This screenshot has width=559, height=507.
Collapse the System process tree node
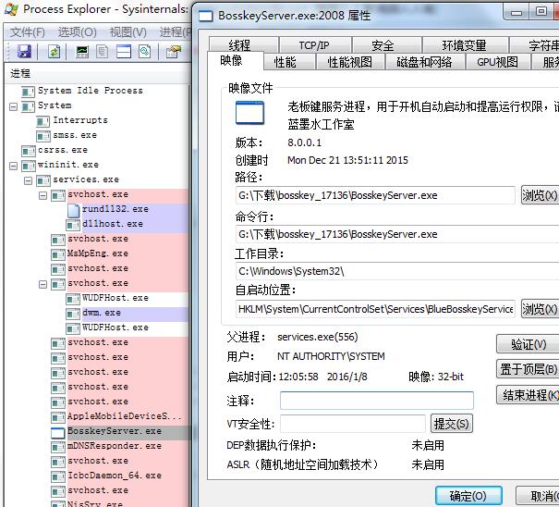pyautogui.click(x=13, y=105)
